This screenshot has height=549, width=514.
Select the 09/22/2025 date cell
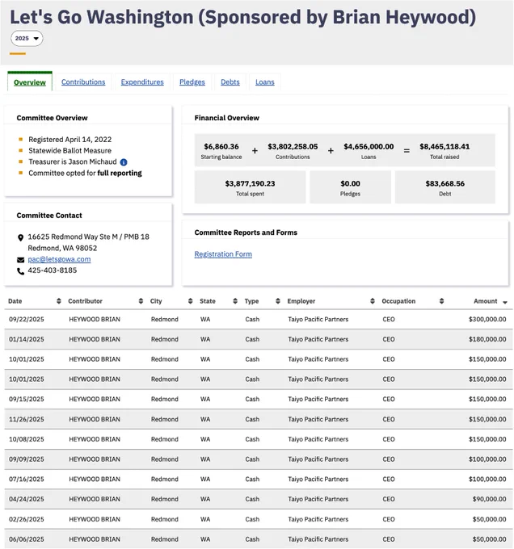coord(27,320)
